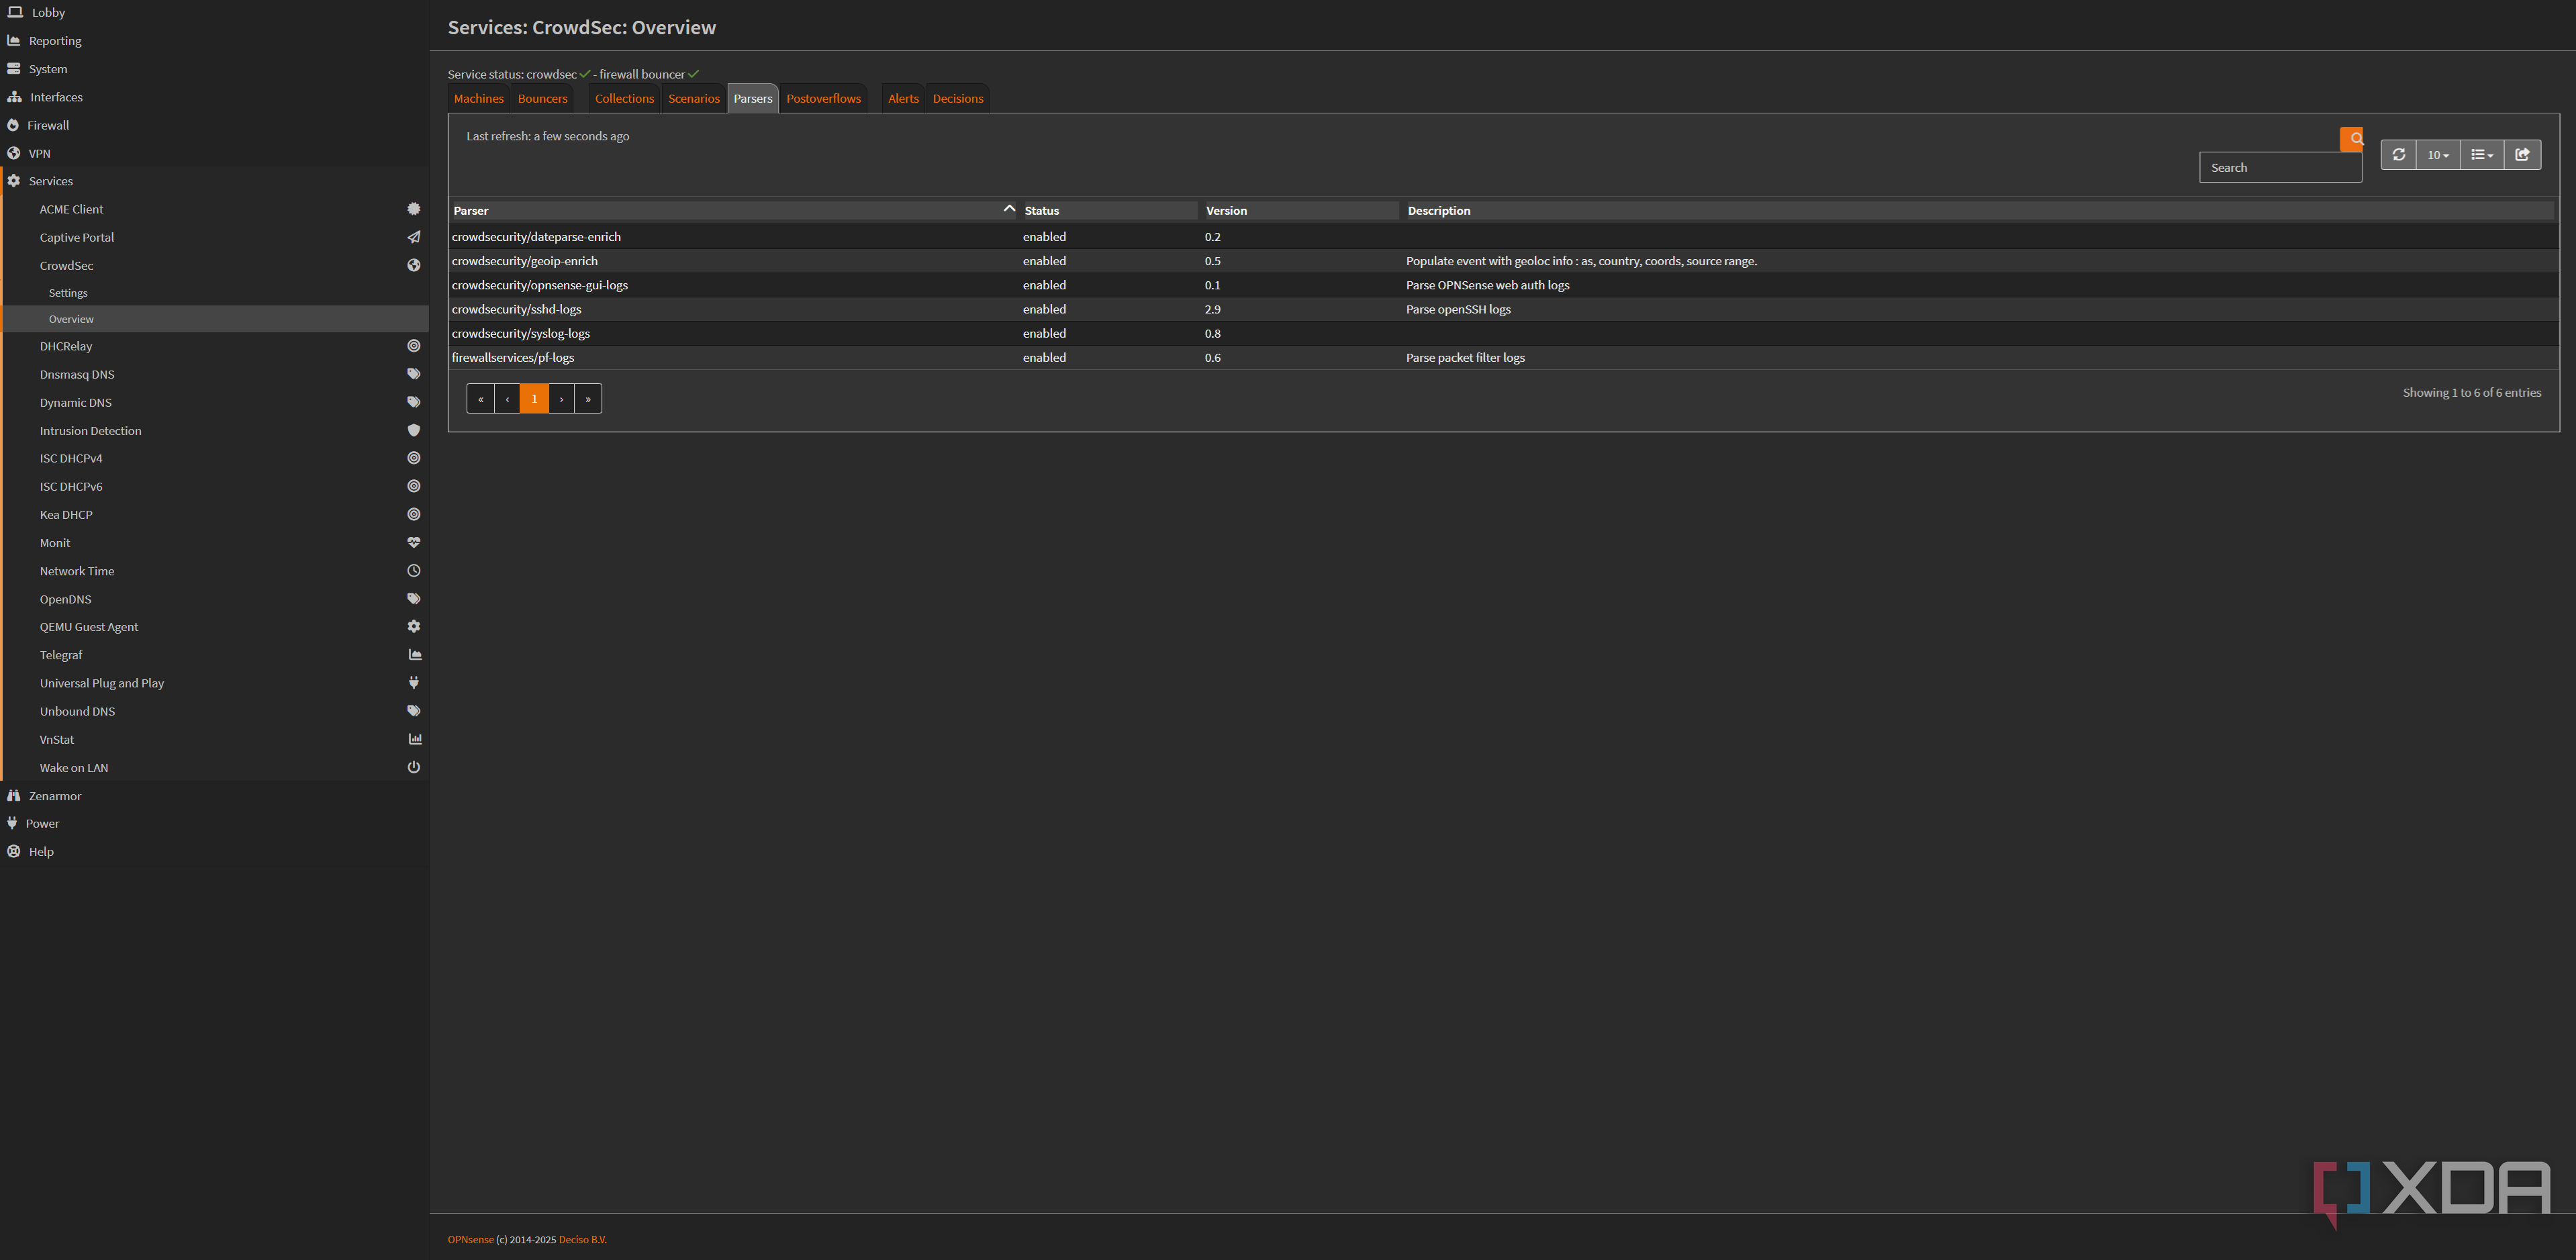
Task: Click the CrowdSec globe icon
Action: [x=414, y=265]
